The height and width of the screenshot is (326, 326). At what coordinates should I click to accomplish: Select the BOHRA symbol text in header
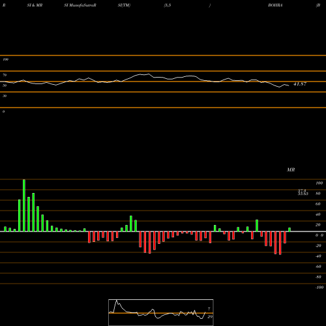coord(275,5)
